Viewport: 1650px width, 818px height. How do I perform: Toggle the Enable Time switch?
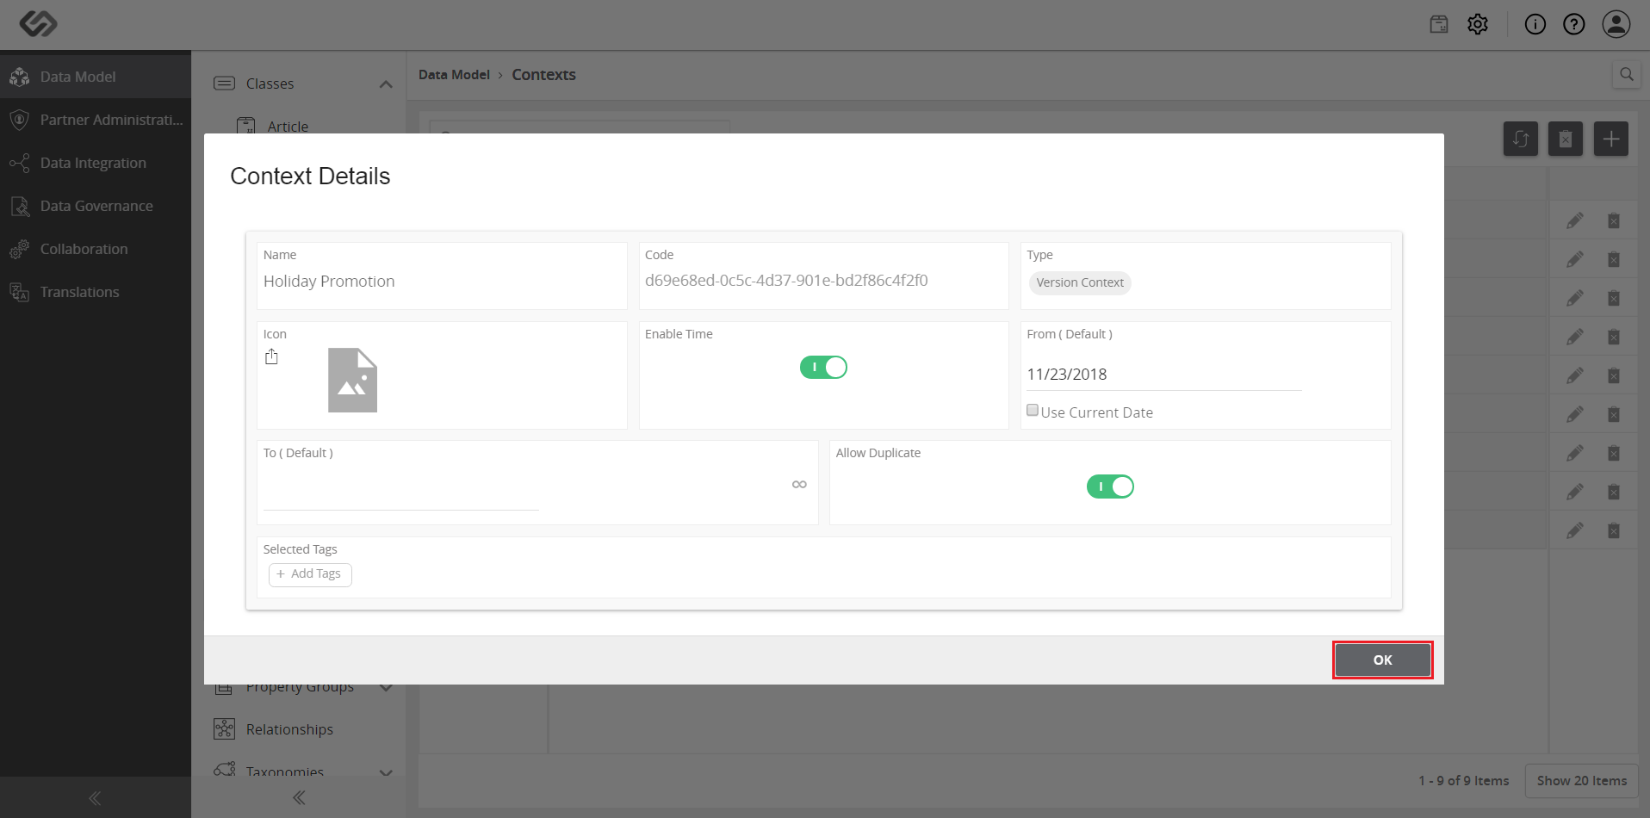click(823, 368)
